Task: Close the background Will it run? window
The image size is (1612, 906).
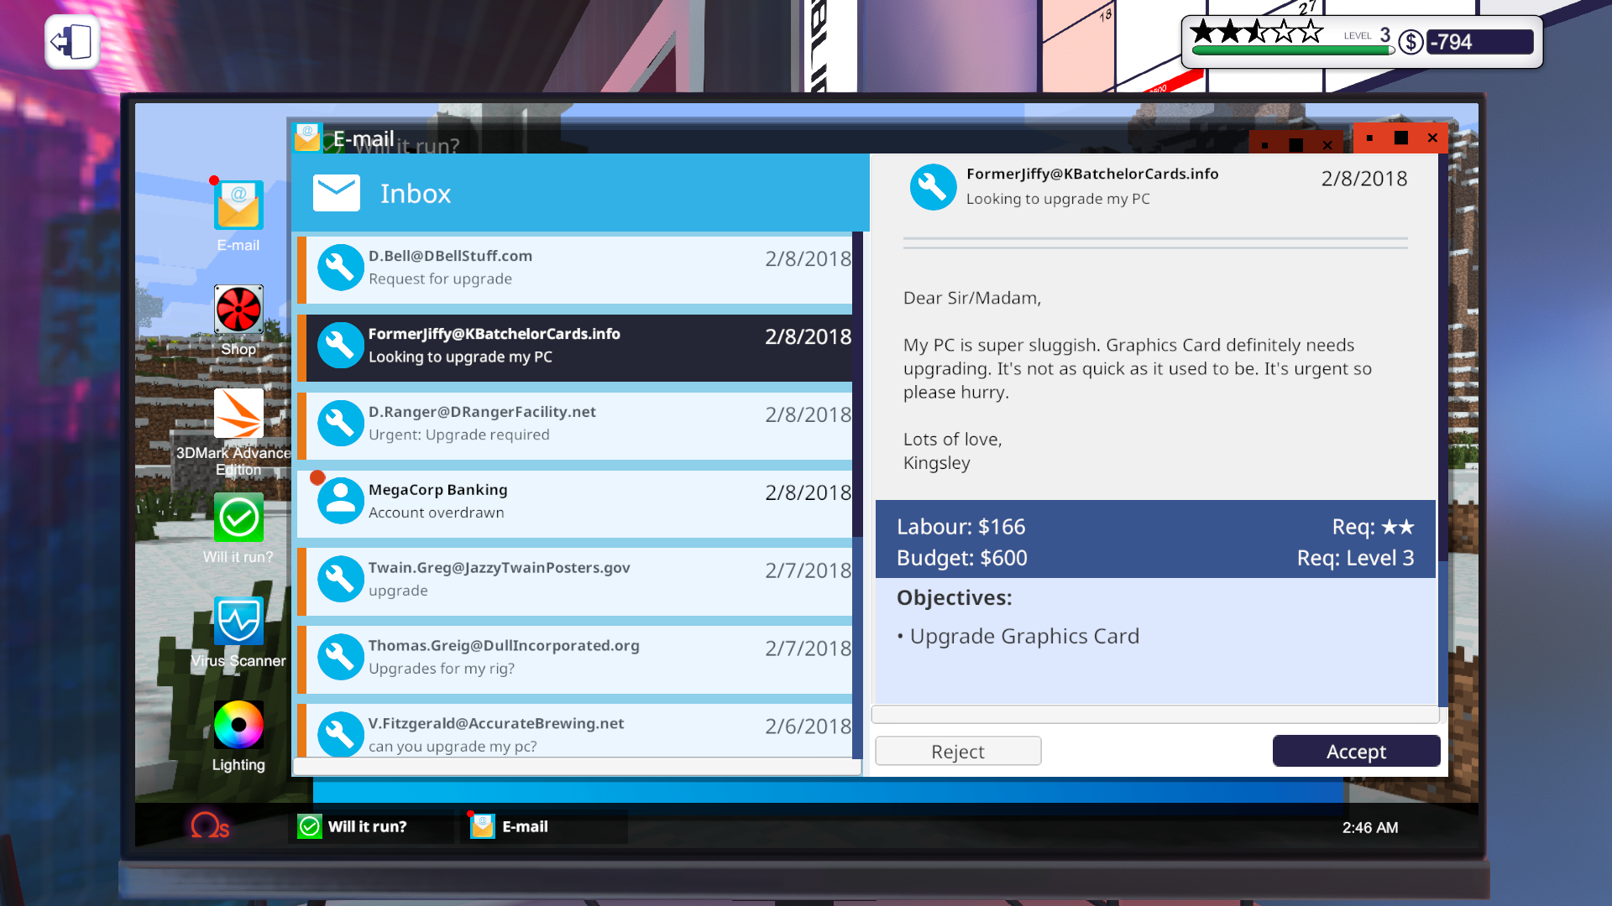Action: coord(1327,145)
